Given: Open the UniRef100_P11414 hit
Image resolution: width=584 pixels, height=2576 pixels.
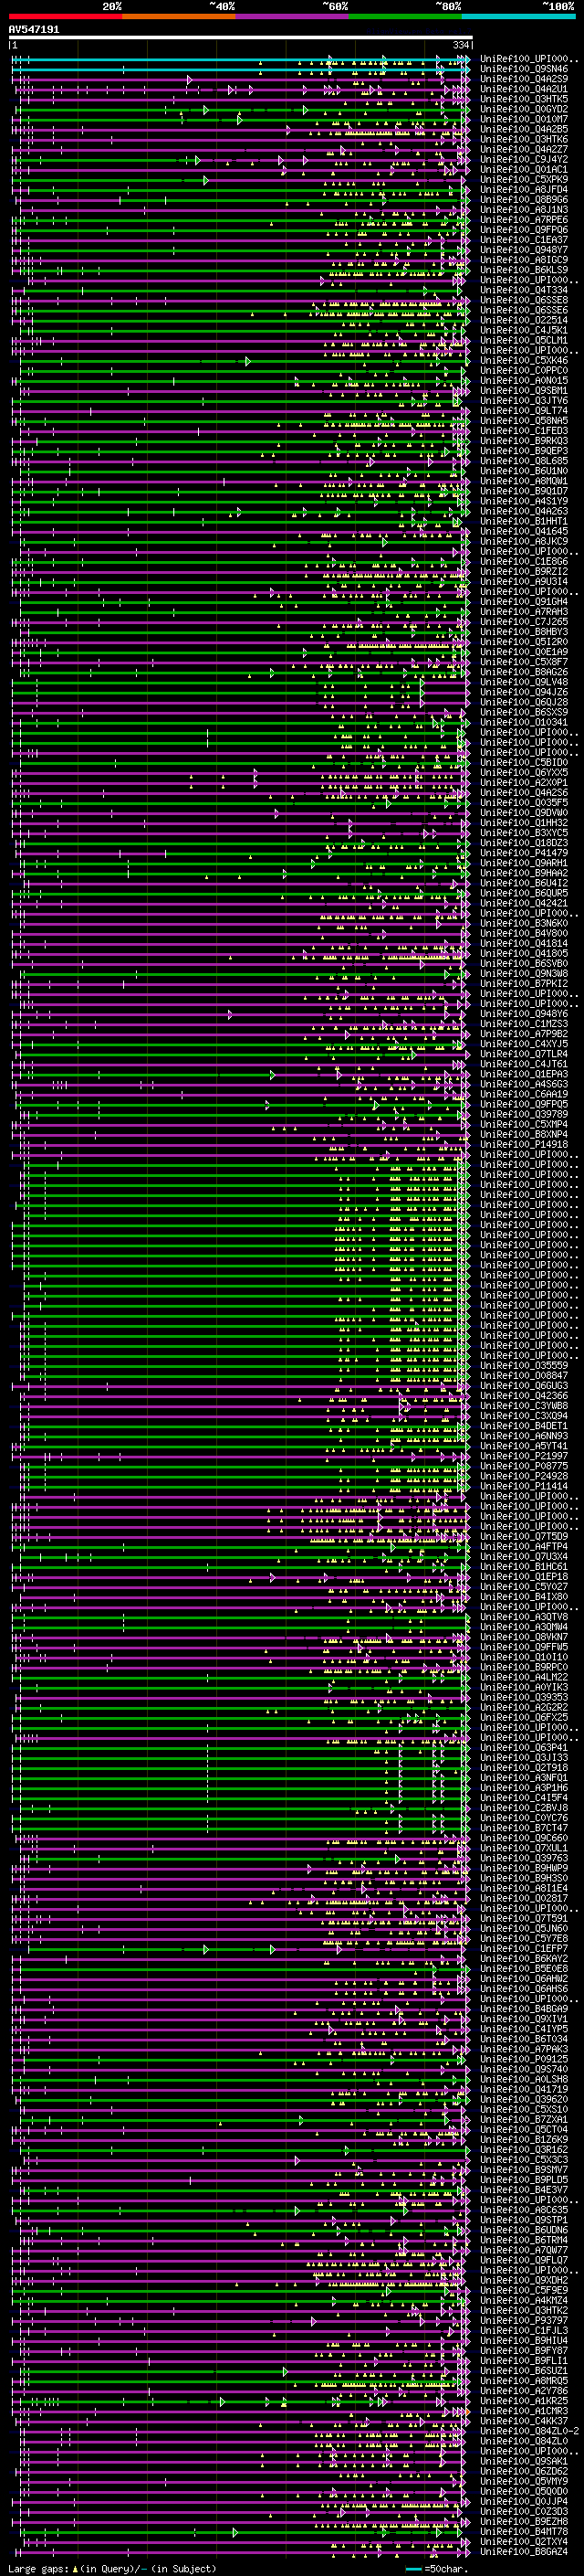Looking at the screenshot, I should tap(524, 1486).
